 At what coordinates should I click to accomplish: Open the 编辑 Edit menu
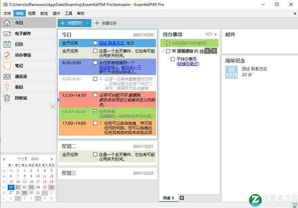[19, 13]
